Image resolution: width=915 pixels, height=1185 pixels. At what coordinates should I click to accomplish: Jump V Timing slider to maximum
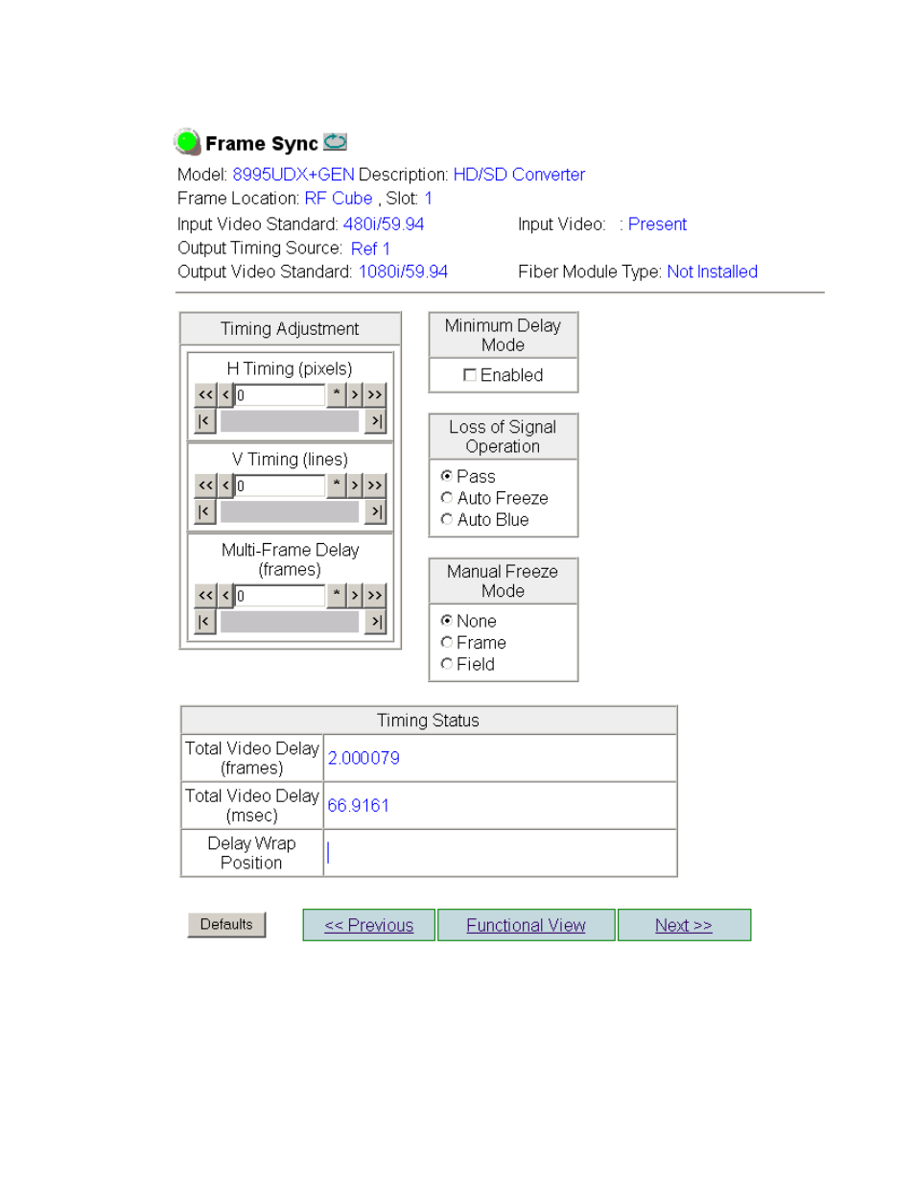[376, 512]
